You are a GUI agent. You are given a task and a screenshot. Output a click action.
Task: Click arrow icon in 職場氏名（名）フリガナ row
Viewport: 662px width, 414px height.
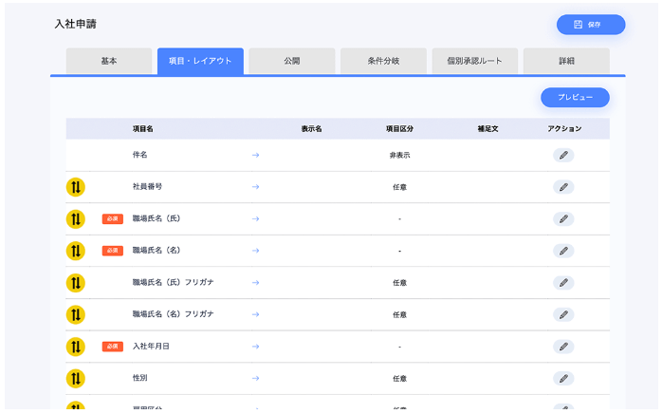pyautogui.click(x=255, y=314)
